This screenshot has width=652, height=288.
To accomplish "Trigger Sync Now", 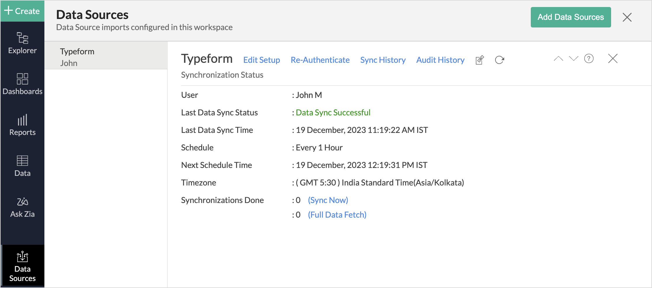I will click(328, 200).
